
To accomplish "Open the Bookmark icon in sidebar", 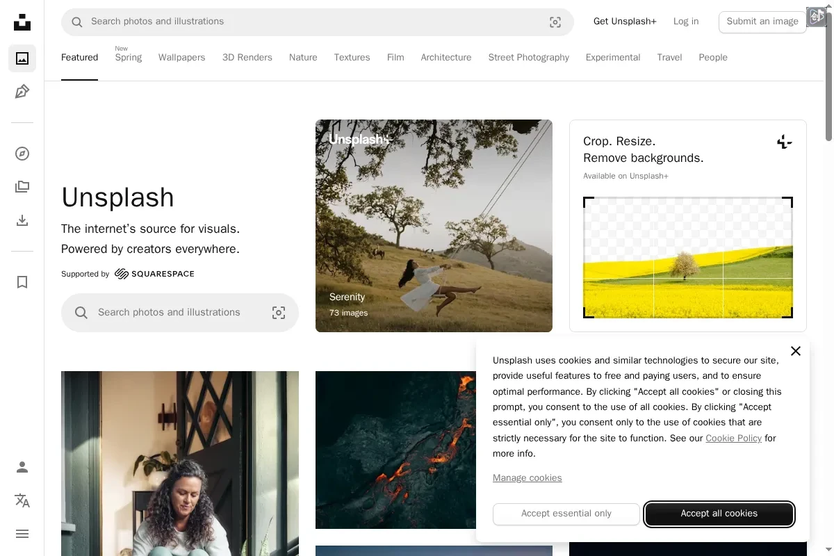I will [22, 282].
